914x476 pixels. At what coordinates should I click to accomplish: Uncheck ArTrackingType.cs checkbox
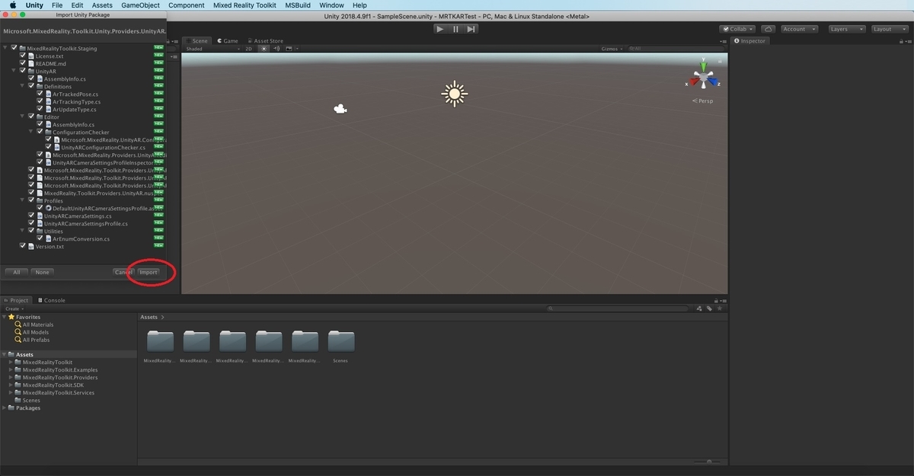tap(40, 101)
